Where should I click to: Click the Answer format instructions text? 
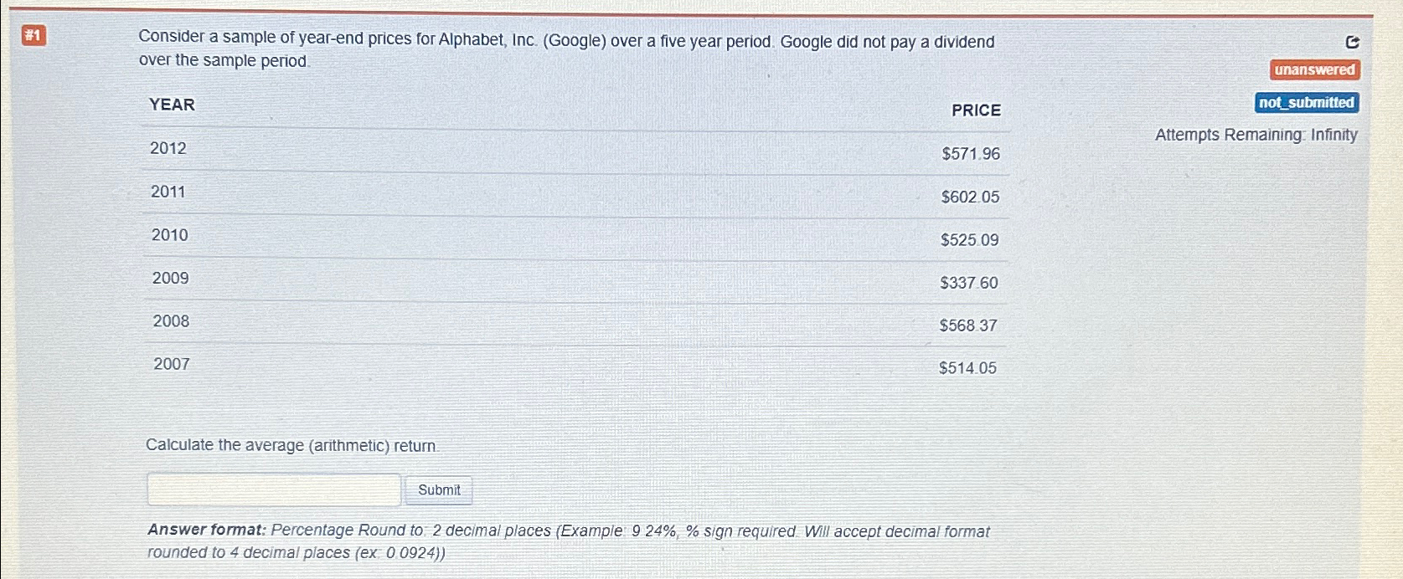(568, 541)
